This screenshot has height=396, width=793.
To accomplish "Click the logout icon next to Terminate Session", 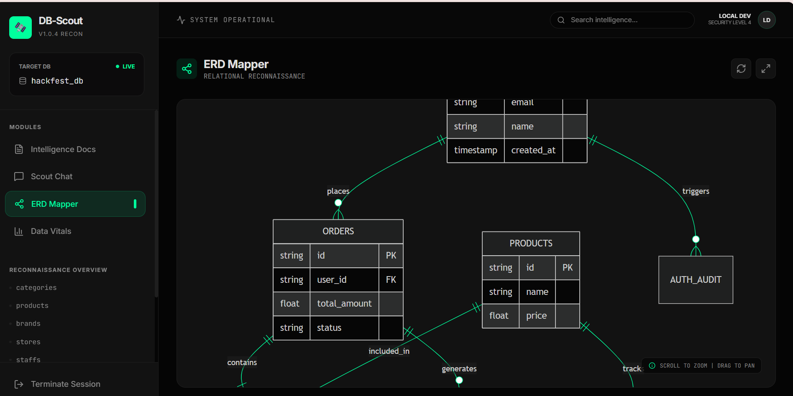I will coord(19,384).
